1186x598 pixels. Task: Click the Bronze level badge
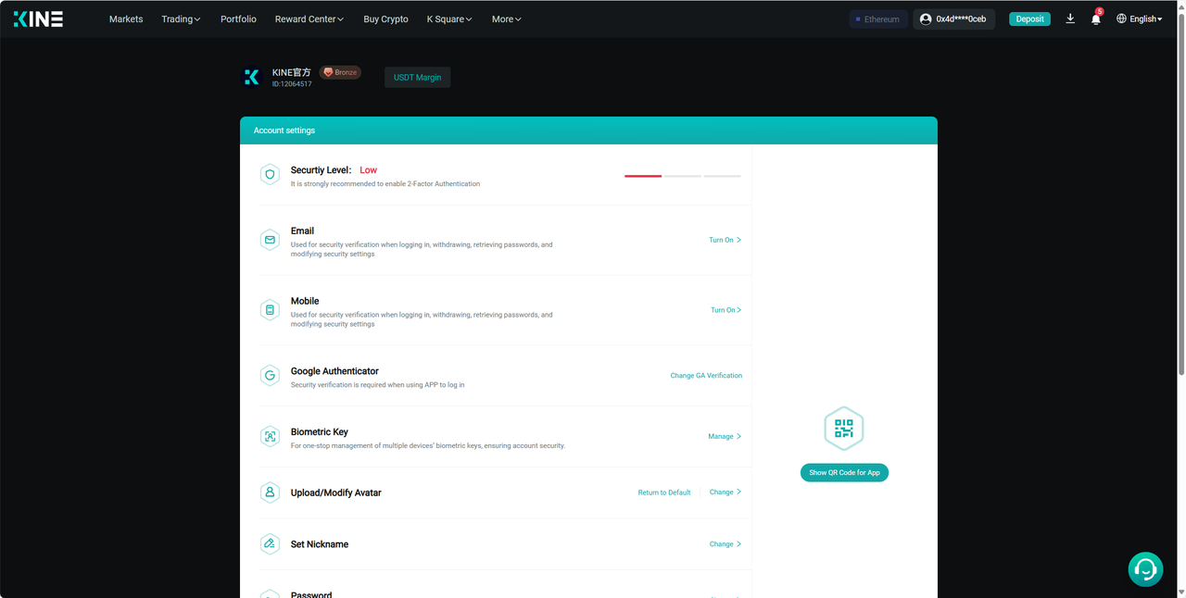coord(340,72)
